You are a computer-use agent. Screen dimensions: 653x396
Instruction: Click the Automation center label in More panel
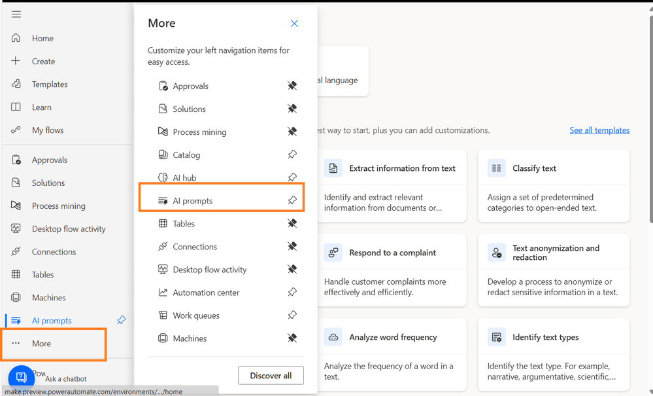206,293
